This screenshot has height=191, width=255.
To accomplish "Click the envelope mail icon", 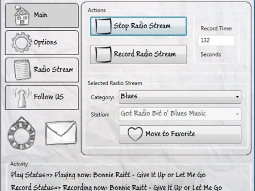I will pos(61,133).
